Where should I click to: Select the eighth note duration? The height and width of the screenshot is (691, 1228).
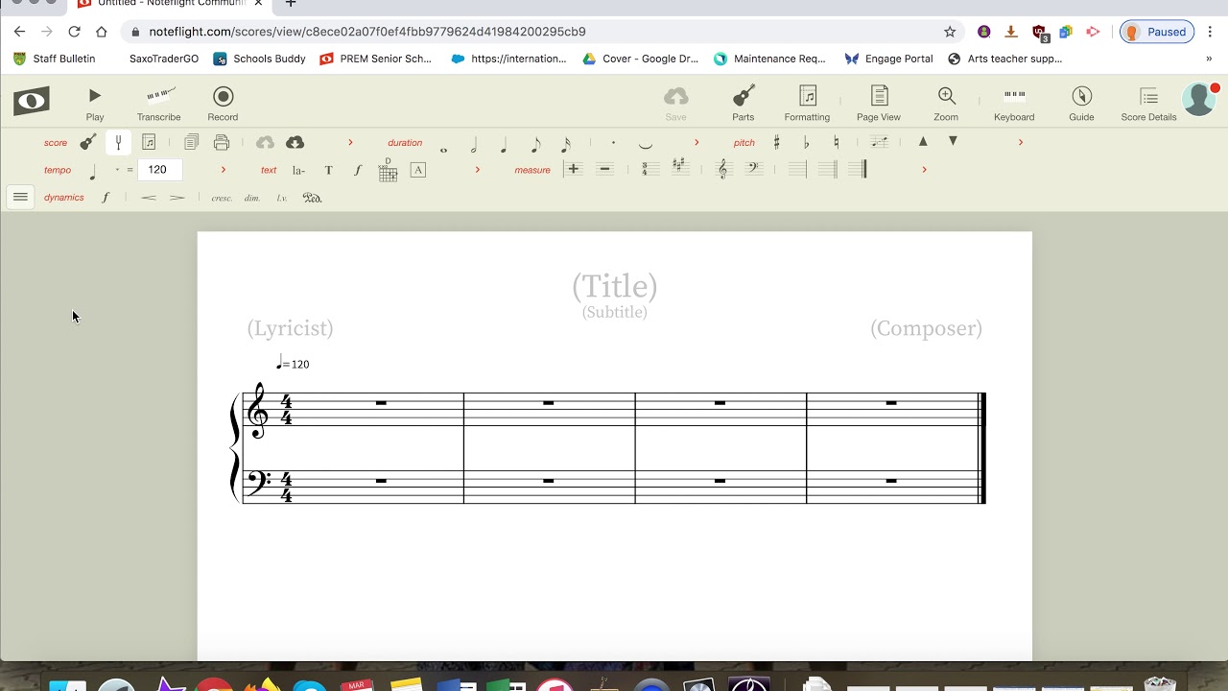535,145
